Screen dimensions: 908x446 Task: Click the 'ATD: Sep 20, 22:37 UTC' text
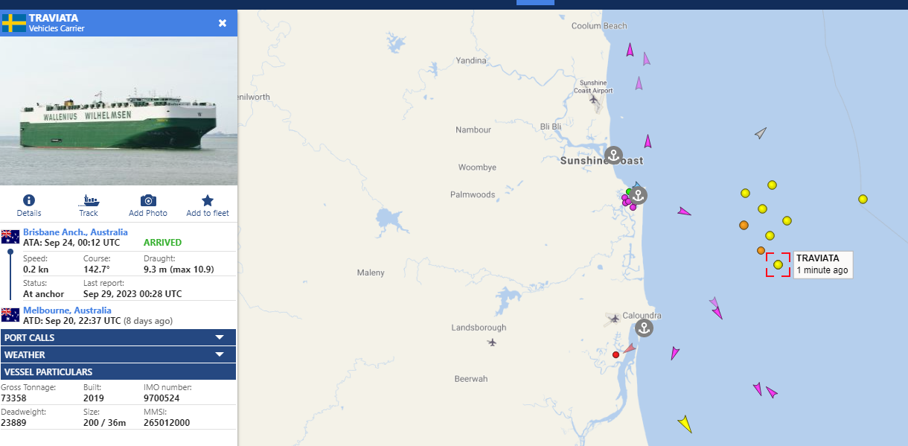click(72, 321)
